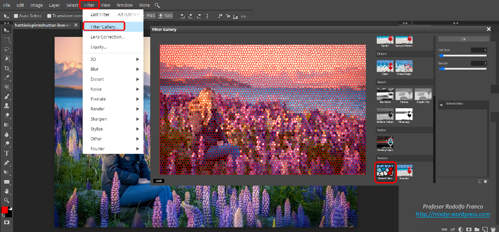Click the new folder icon in the layers panel
This screenshot has width=499, height=232.
click(x=476, y=228)
